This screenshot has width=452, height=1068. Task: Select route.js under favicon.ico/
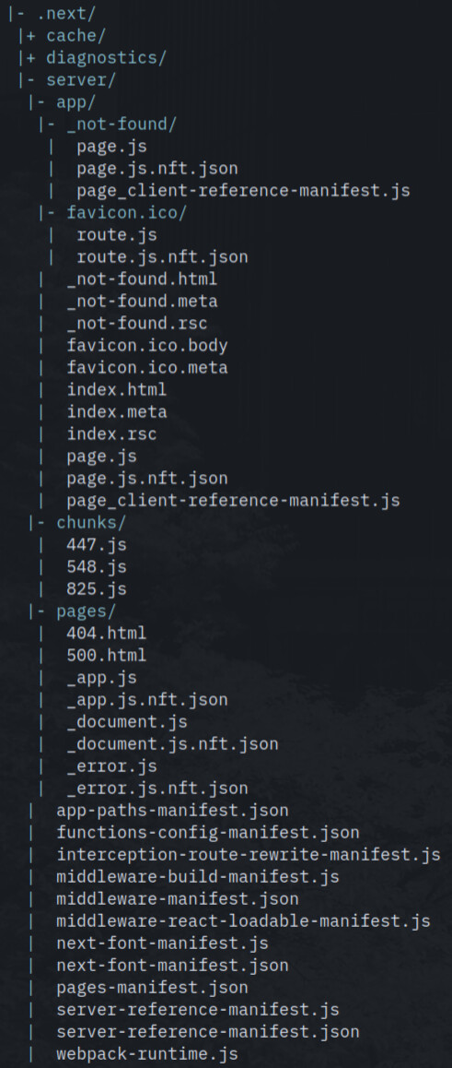117,235
